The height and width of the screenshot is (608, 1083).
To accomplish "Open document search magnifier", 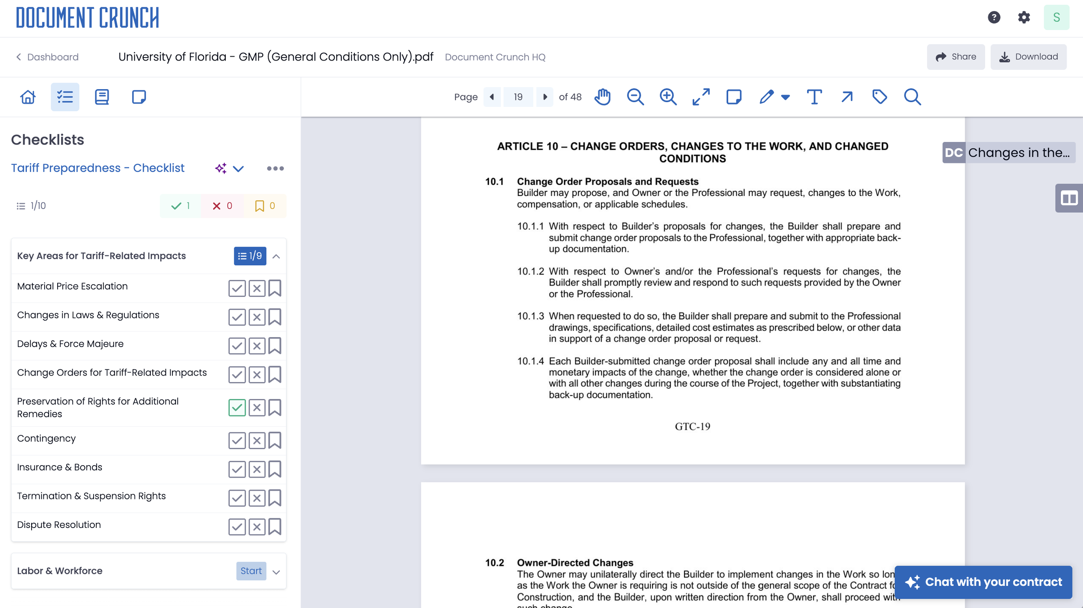I will click(x=912, y=97).
